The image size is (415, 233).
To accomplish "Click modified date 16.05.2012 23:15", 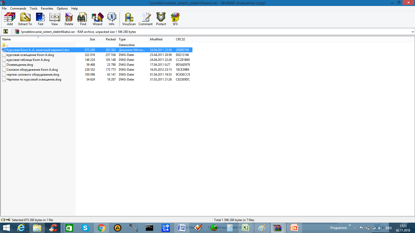I will [161, 70].
